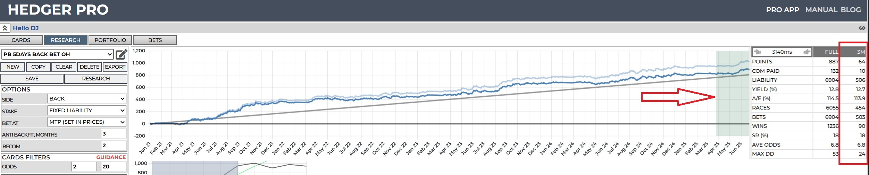Open the MANUAL link
This screenshot has width=869, height=175.
click(821, 10)
